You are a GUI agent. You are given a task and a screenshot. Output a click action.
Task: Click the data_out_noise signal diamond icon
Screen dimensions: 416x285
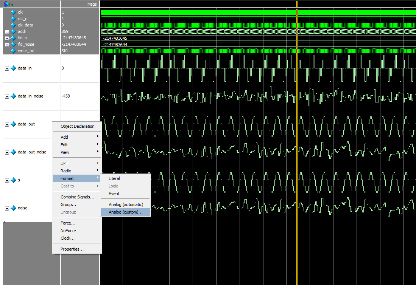13,152
